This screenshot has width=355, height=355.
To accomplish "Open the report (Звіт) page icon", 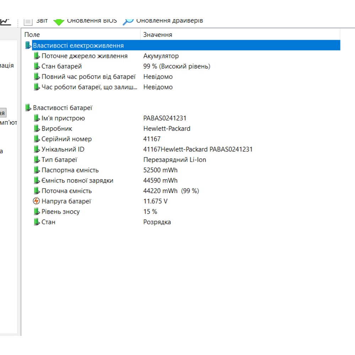I will click(x=28, y=21).
